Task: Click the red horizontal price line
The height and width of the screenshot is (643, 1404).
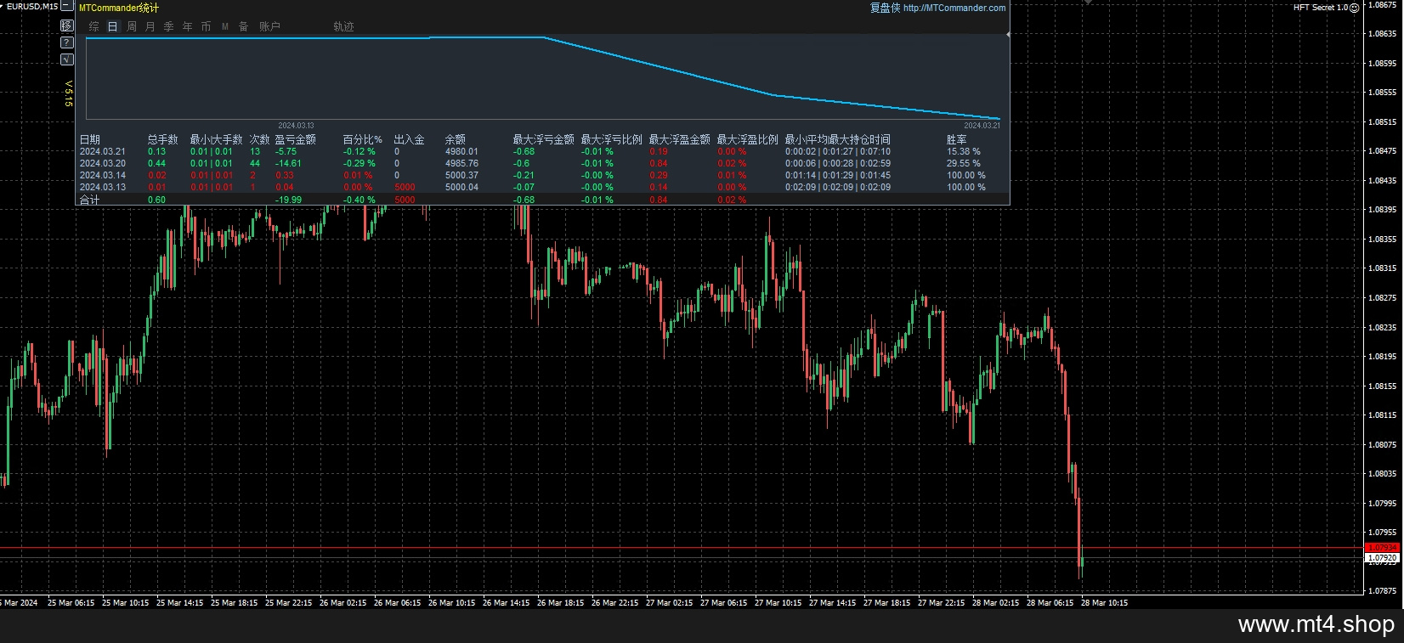Action: point(680,548)
